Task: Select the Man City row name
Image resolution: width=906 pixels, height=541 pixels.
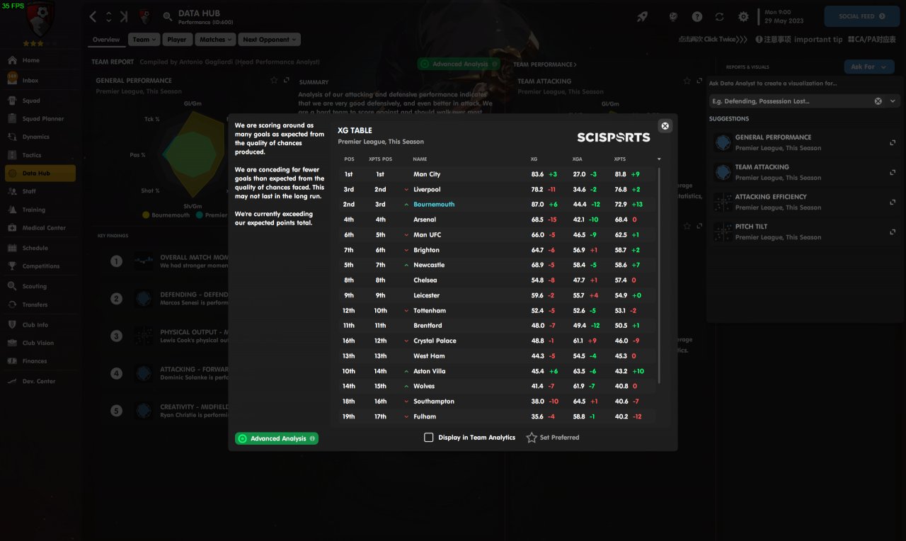Action: [427, 174]
